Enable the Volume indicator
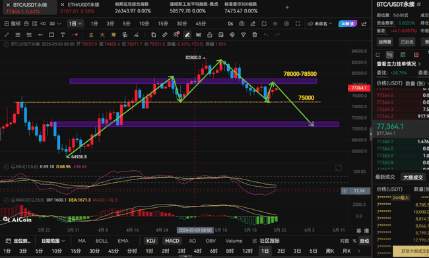 pyautogui.click(x=234, y=241)
